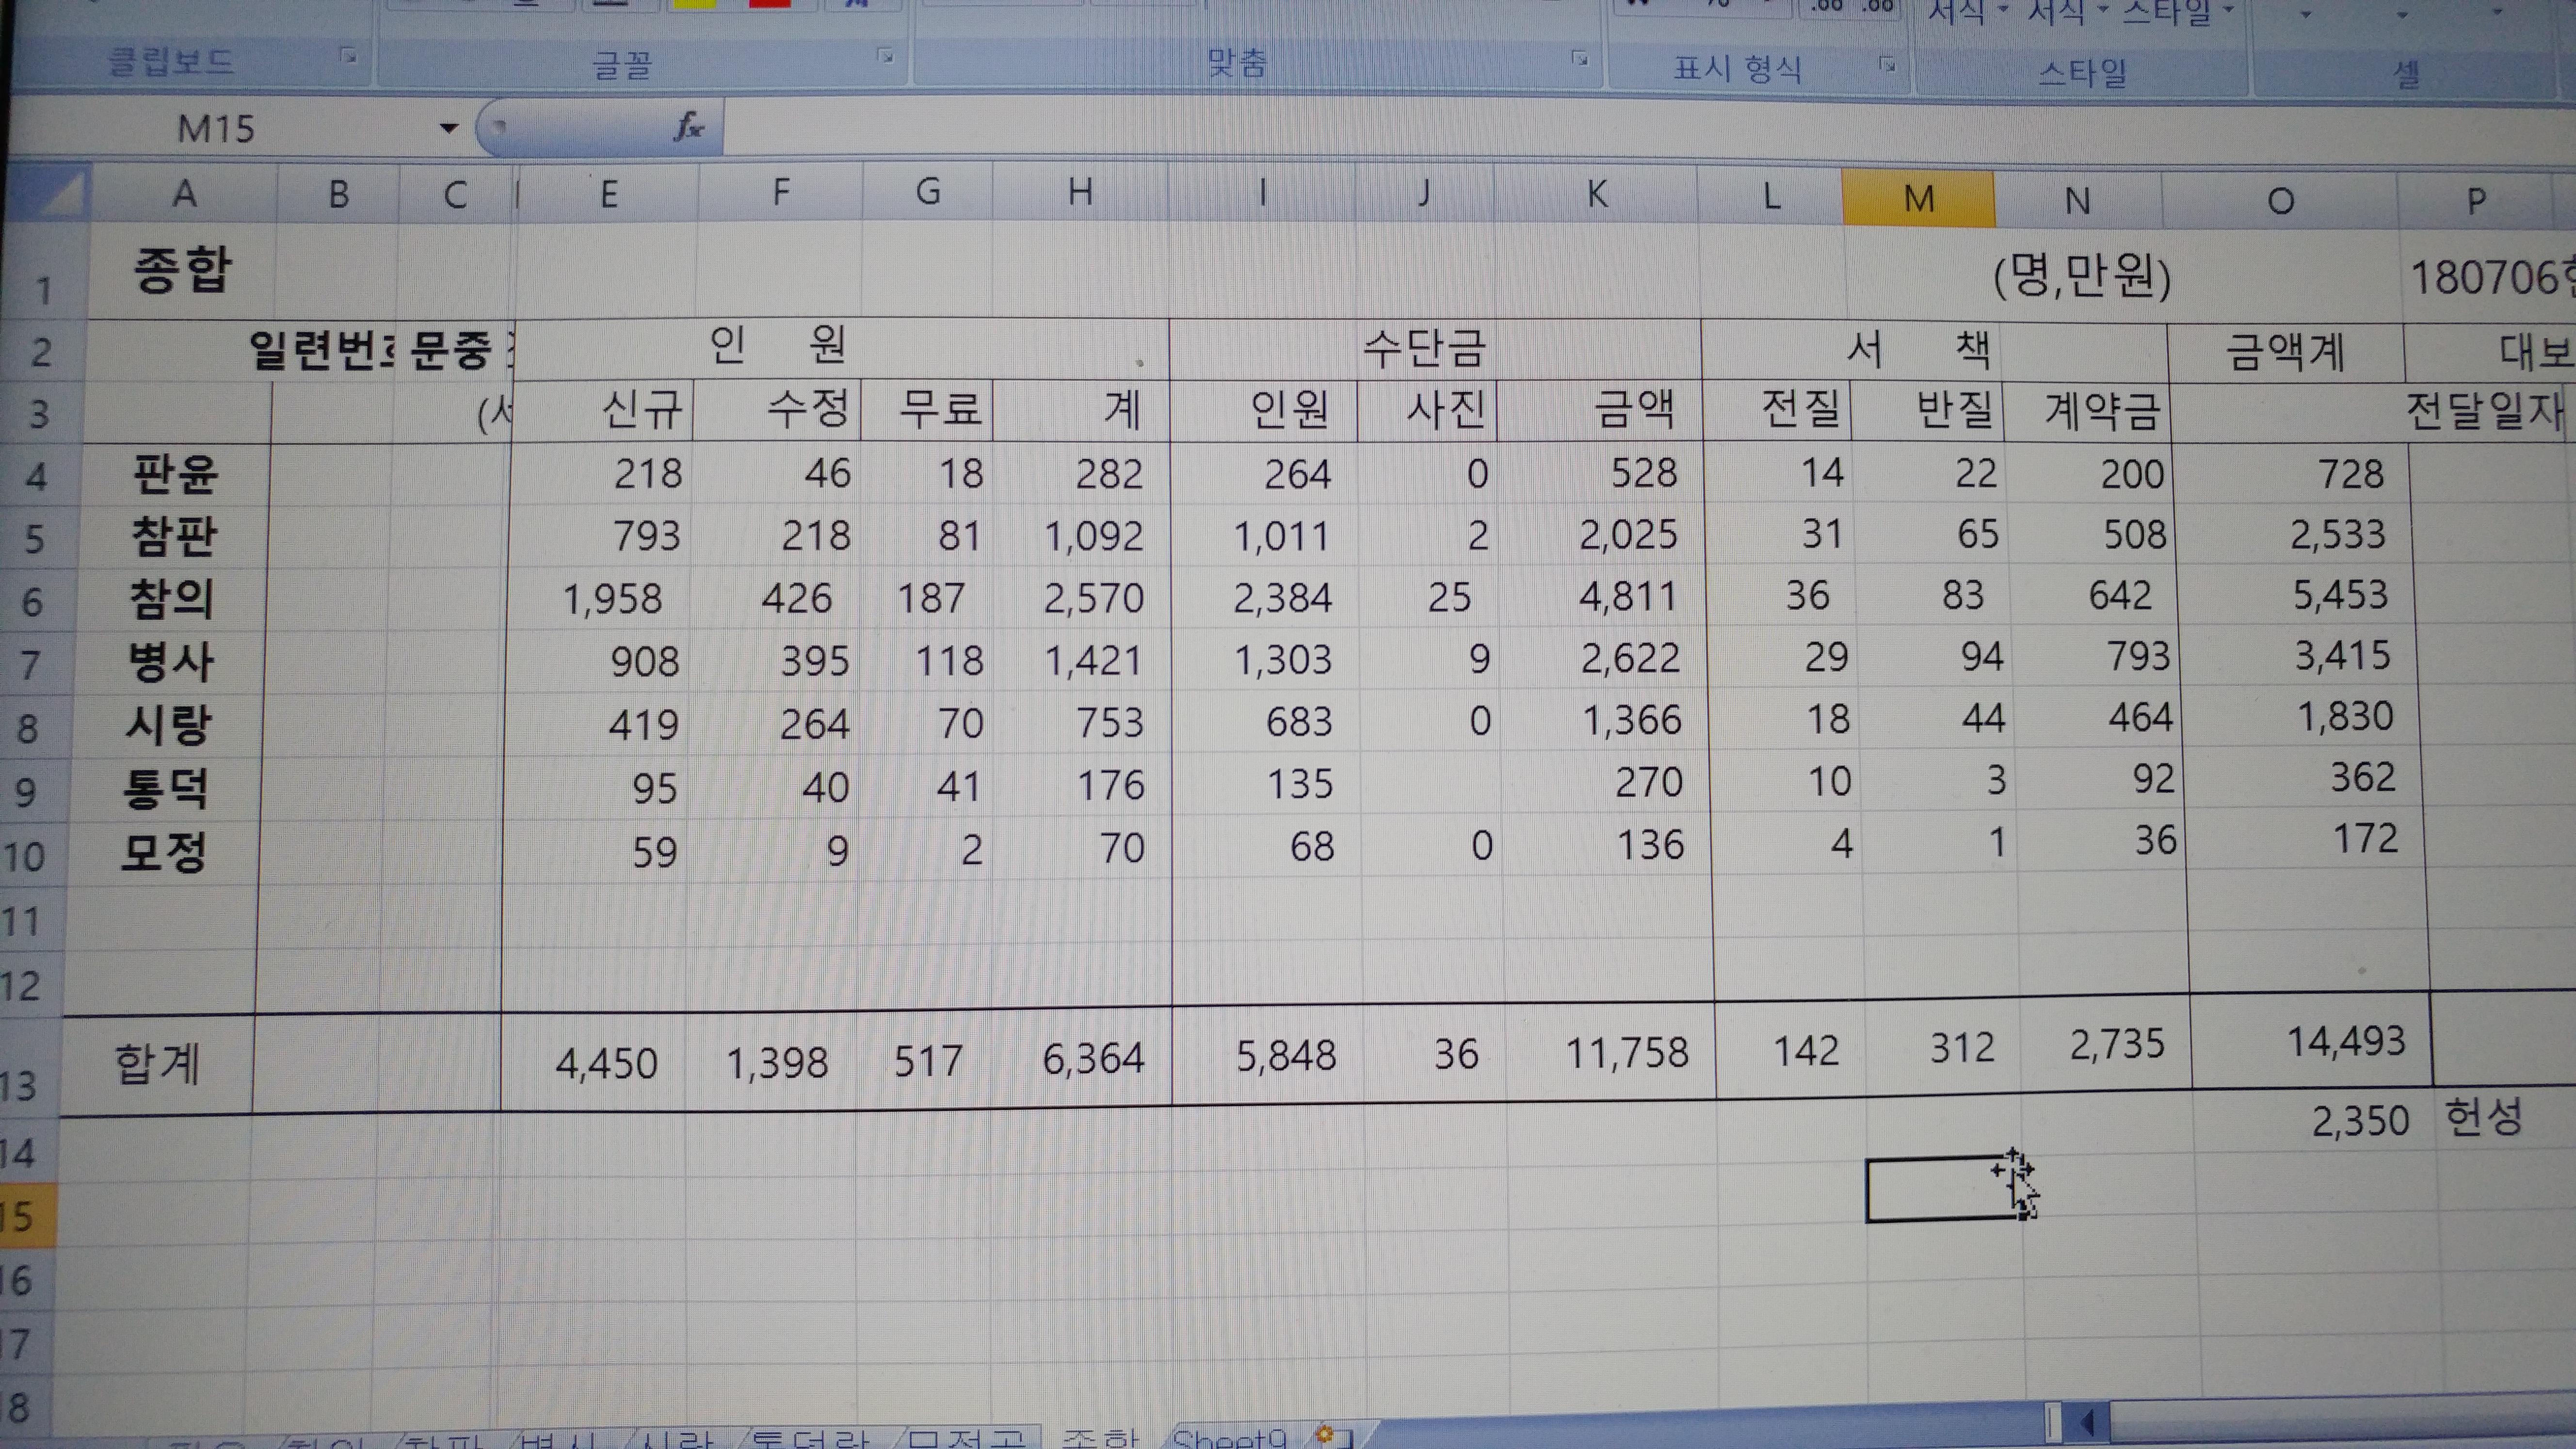2576x1449 pixels.
Task: Open the 표시 형식 dialog launcher
Action: pos(1887,65)
